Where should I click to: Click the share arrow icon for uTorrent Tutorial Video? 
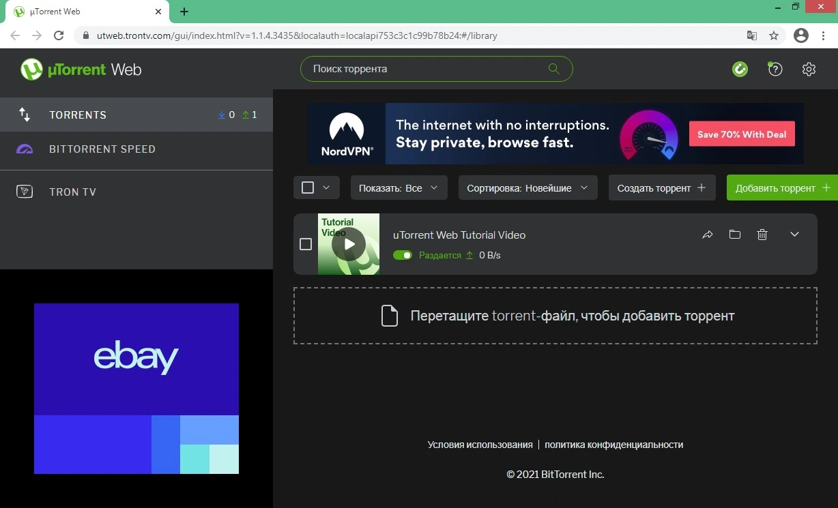tap(708, 235)
